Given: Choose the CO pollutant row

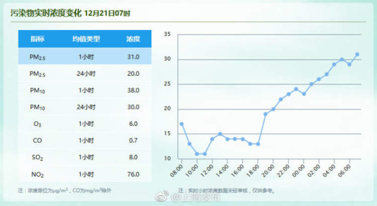Looking at the screenshot, I should coord(84,140).
